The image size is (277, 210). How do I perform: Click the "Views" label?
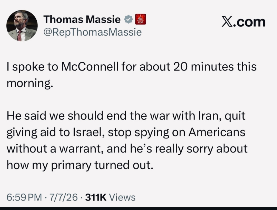coord(122,197)
